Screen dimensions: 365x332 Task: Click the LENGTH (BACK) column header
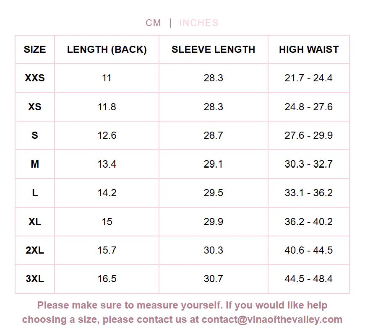point(107,49)
